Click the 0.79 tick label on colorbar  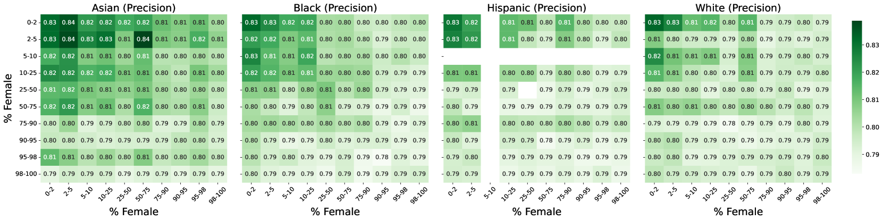click(x=872, y=155)
